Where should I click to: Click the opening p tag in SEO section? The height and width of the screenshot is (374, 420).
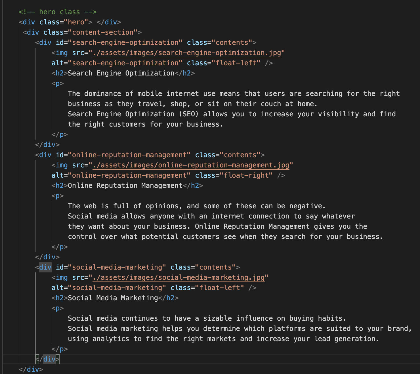tap(57, 83)
